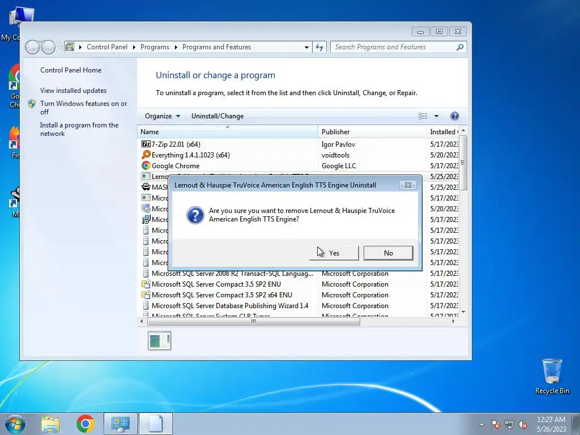Click the vertical scrollbar up arrow
Image resolution: width=580 pixels, height=435 pixels.
coord(463,131)
